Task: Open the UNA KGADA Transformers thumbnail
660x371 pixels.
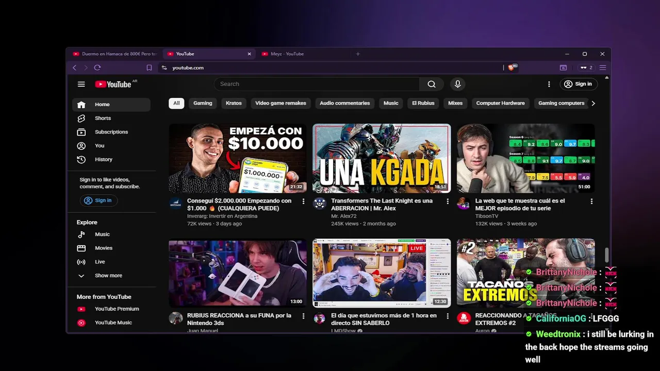Action: pos(382,158)
